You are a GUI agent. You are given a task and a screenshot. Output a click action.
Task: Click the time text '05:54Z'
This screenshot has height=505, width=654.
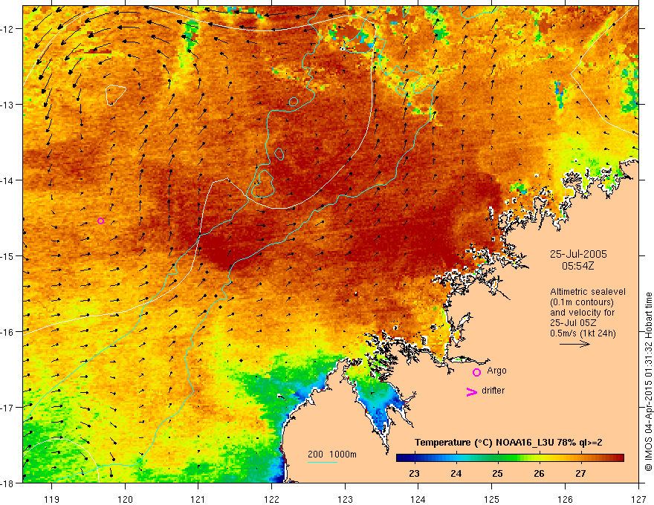coord(577,265)
